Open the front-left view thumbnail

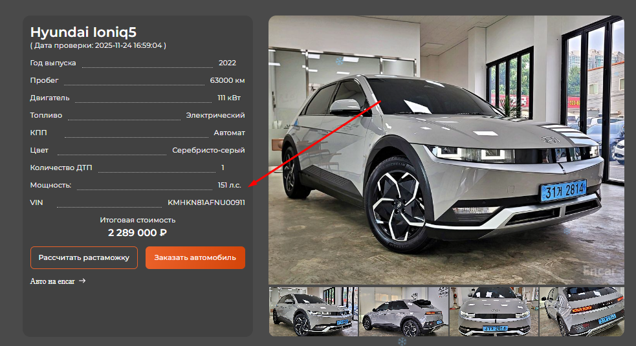[313, 311]
